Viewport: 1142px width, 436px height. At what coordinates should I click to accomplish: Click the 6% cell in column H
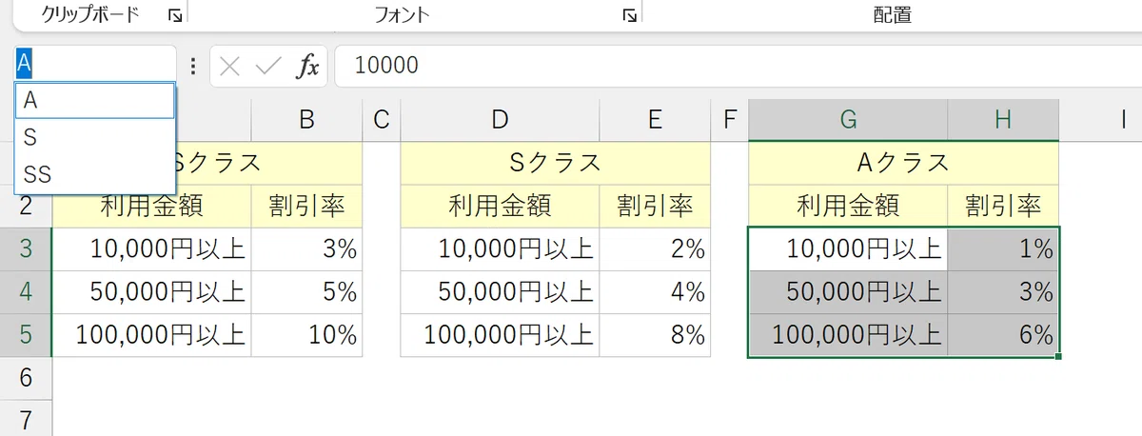pyautogui.click(x=1003, y=335)
